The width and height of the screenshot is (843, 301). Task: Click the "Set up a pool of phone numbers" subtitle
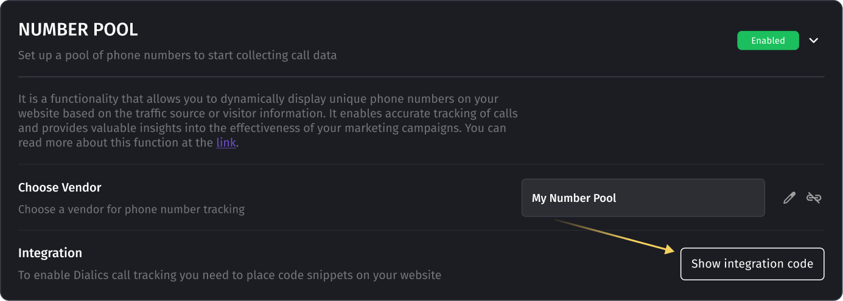177,55
